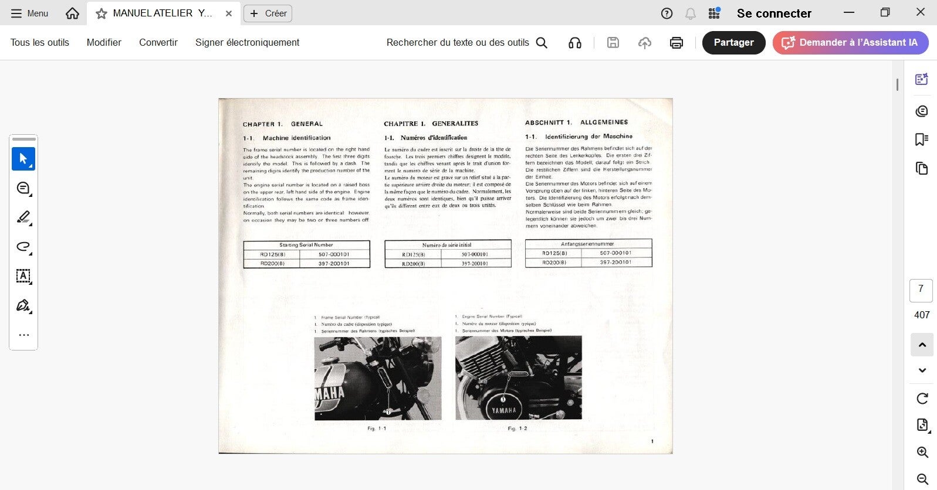Go to previous page with up chevron
This screenshot has height=490, width=937.
point(922,345)
